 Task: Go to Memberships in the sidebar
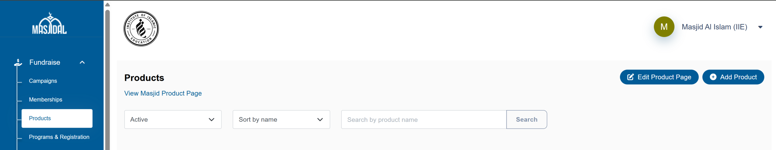pos(46,99)
